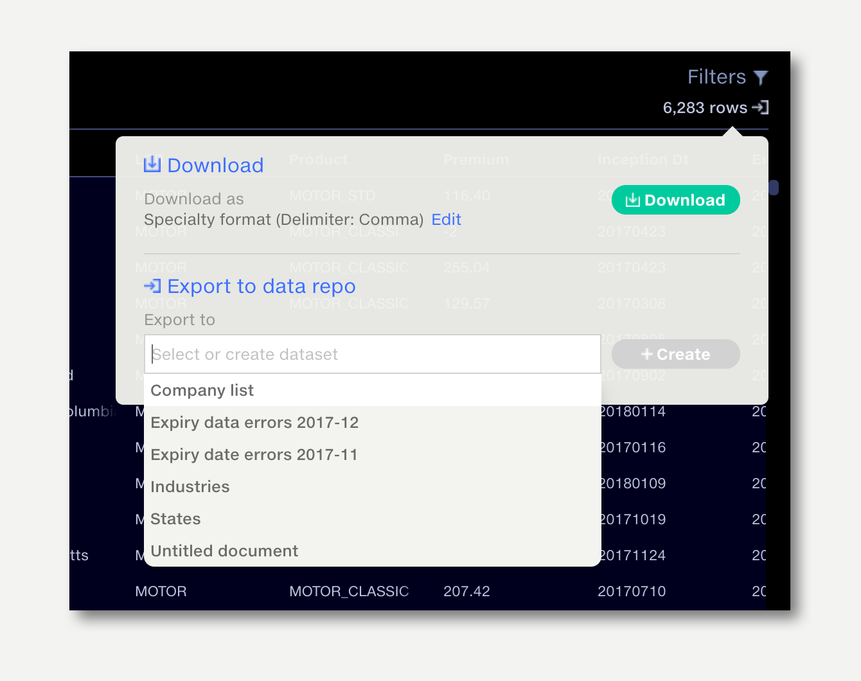861x681 pixels.
Task: Choose Company list dataset
Action: [373, 390]
